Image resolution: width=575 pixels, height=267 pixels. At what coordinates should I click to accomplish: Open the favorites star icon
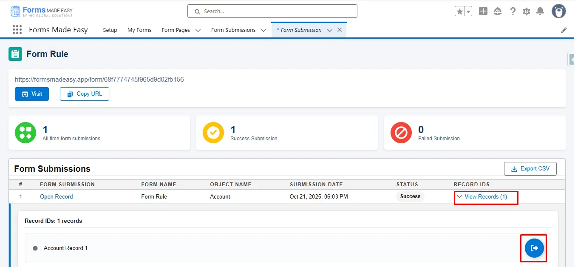(x=460, y=11)
